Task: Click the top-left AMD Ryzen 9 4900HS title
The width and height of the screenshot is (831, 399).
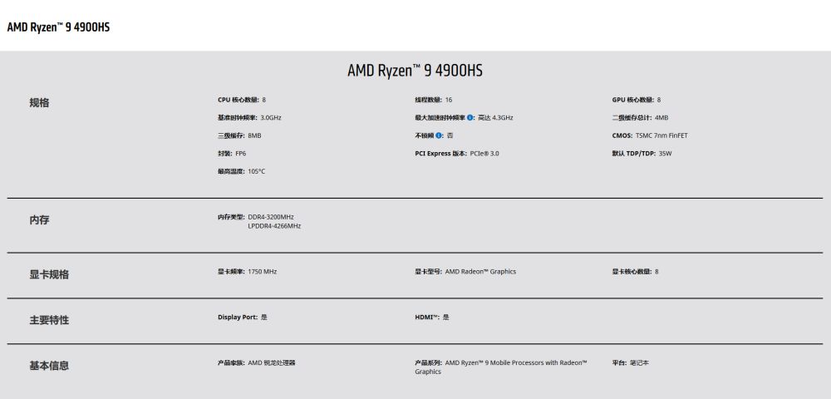Action: click(x=58, y=27)
